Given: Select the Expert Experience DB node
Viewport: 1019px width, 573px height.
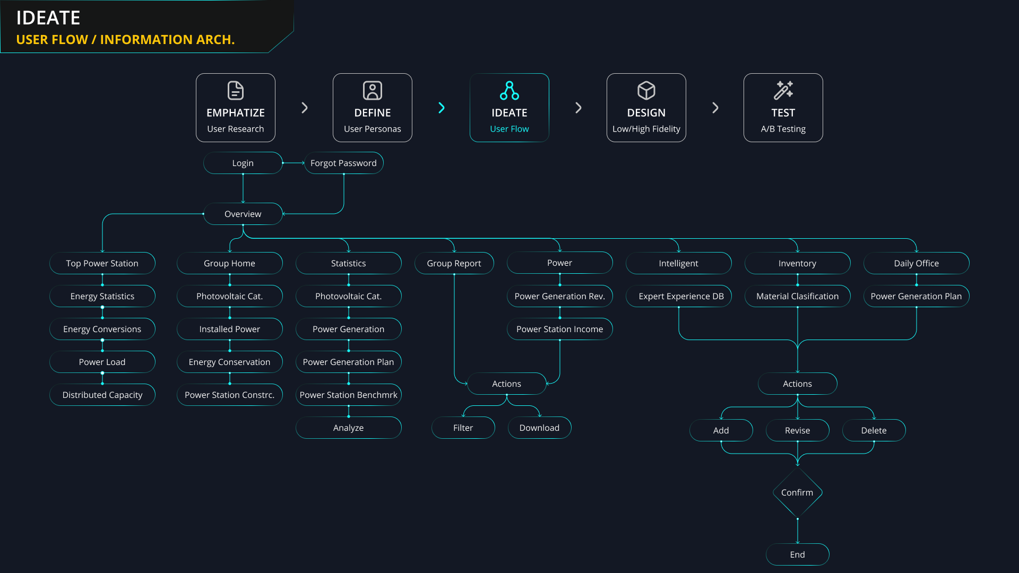Looking at the screenshot, I should (x=681, y=296).
